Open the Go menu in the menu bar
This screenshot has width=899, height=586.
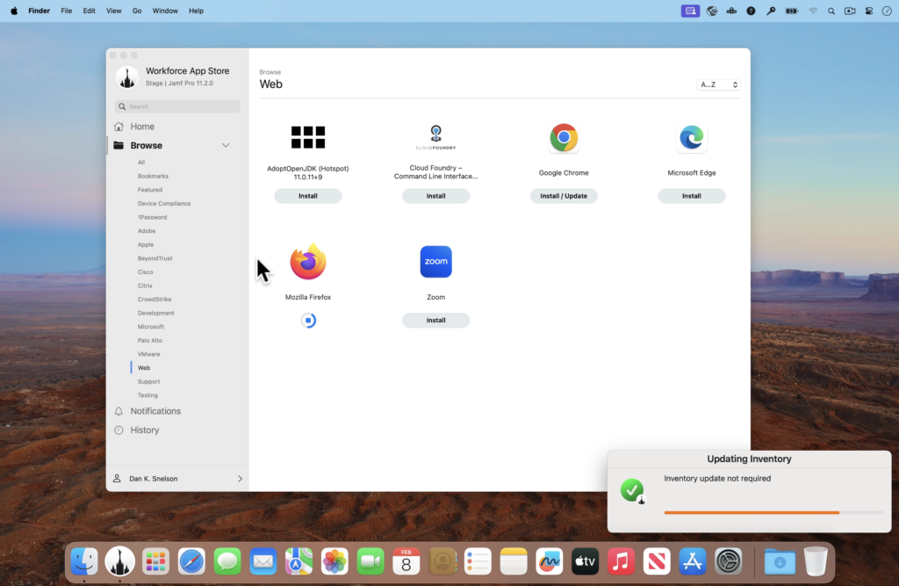pos(137,11)
